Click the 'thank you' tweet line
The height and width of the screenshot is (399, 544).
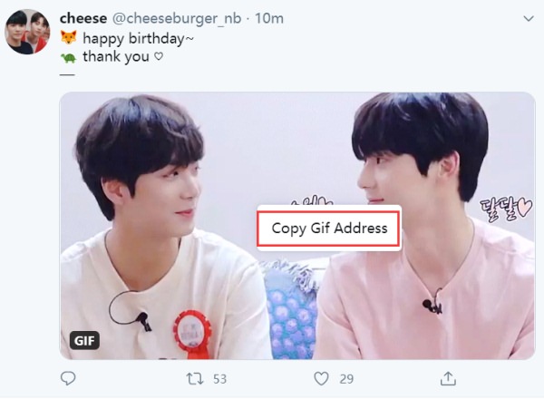click(122, 57)
